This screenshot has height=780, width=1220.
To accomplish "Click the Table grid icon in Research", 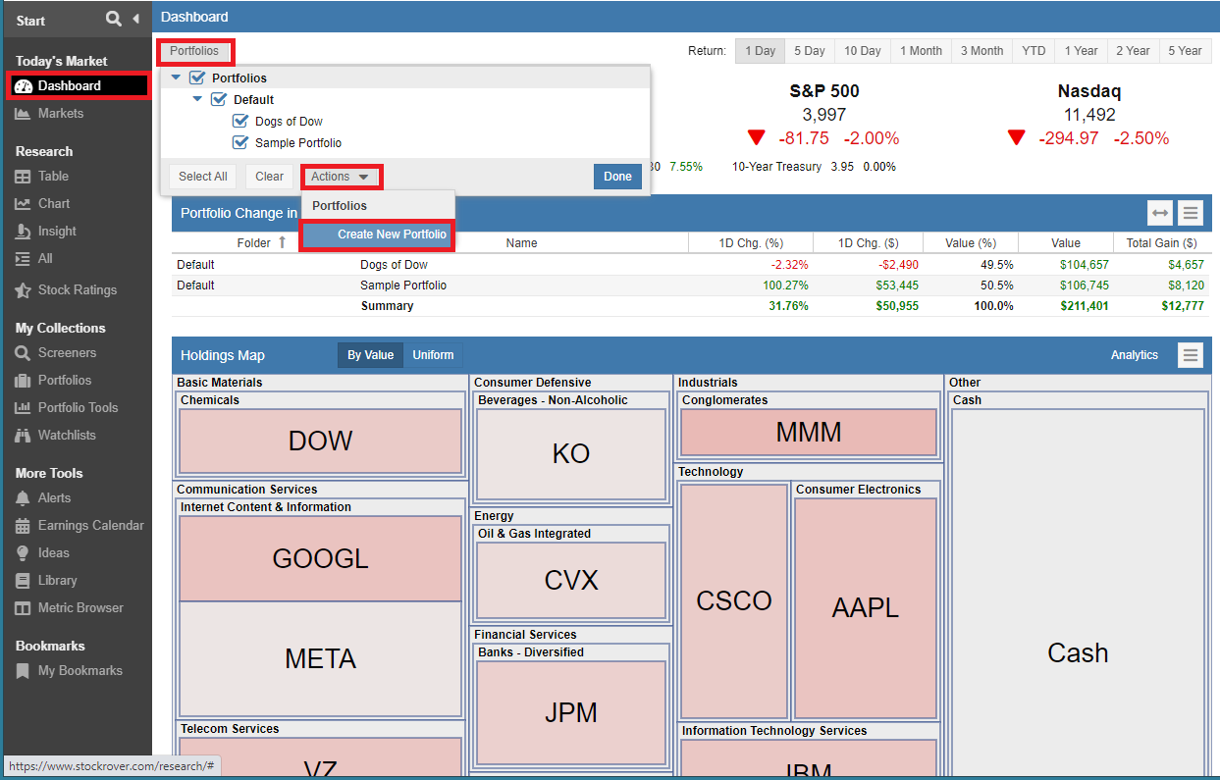I will [x=24, y=177].
